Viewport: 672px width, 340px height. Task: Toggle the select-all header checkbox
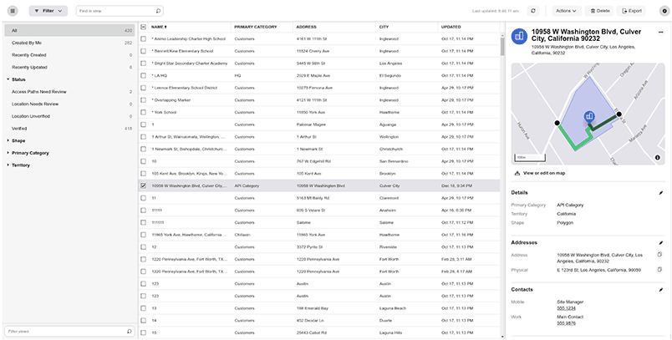(x=143, y=27)
